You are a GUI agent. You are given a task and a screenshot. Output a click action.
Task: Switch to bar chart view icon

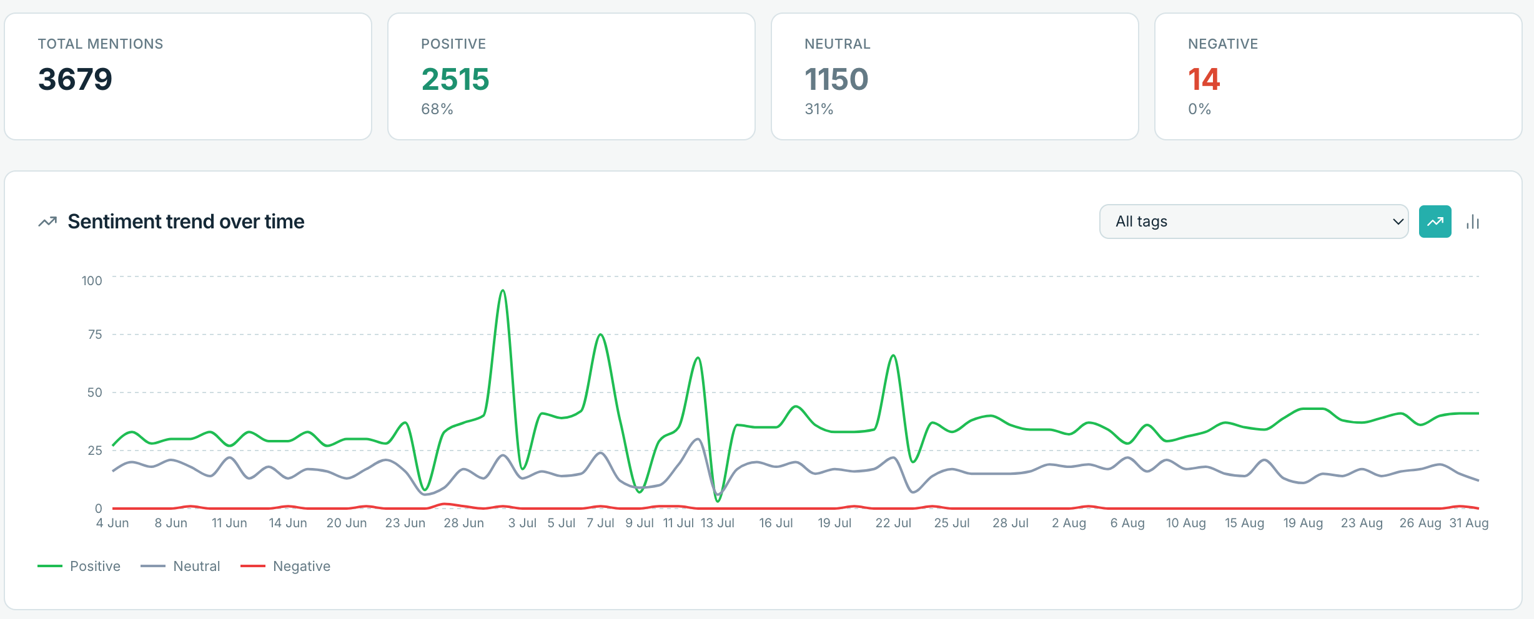(x=1473, y=222)
